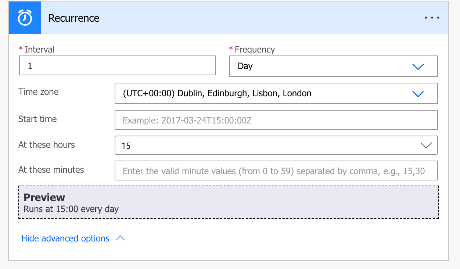This screenshot has height=269, width=460.
Task: Click the Hide advanced options link
Action: tap(65, 238)
